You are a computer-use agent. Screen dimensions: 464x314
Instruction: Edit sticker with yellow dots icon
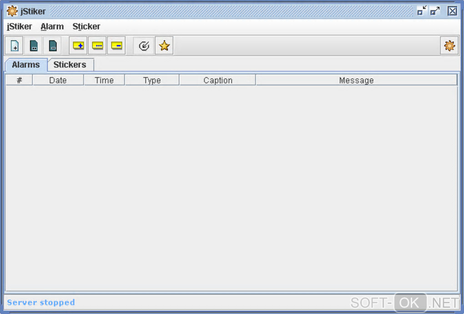click(x=97, y=46)
